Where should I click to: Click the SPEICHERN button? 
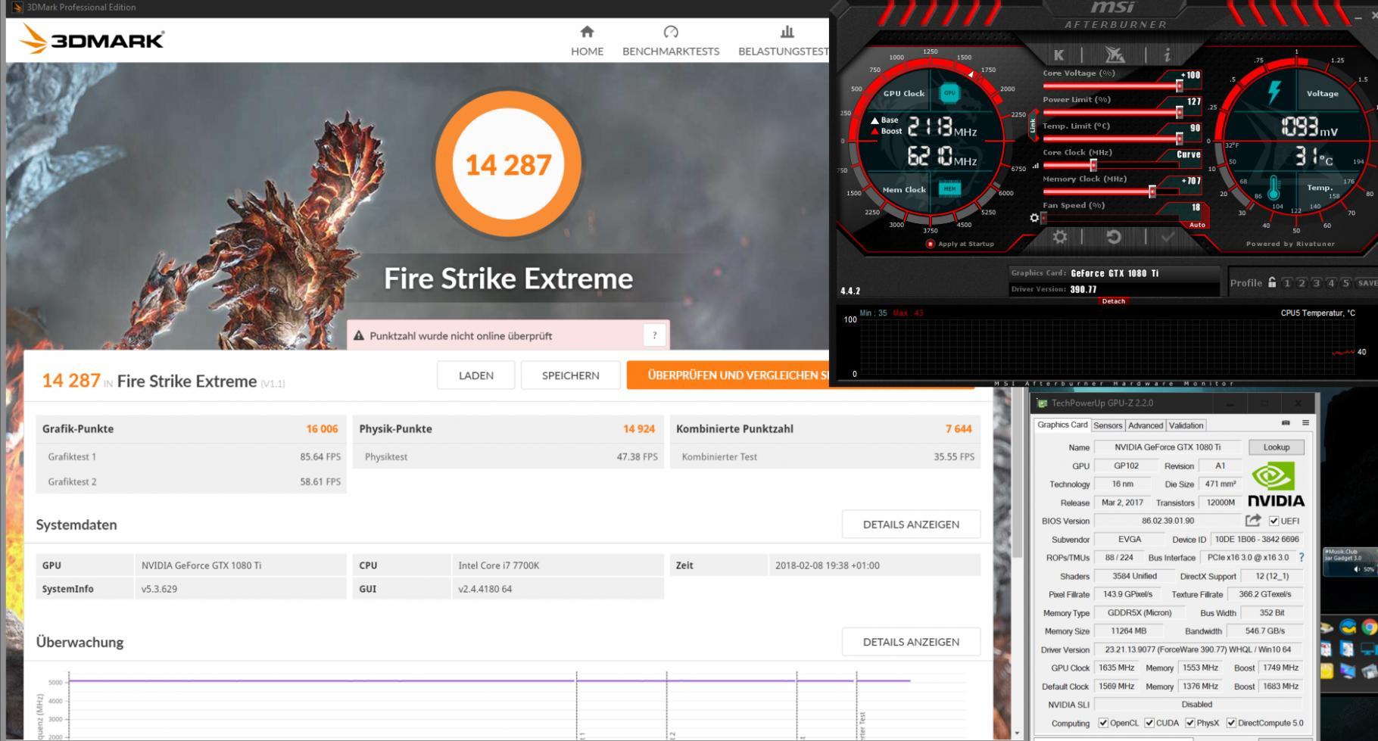pos(571,375)
